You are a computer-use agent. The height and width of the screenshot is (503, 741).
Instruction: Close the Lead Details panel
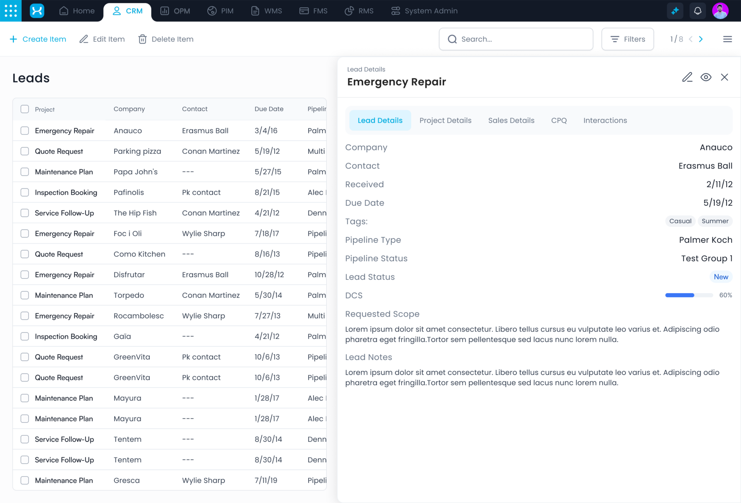pyautogui.click(x=725, y=77)
